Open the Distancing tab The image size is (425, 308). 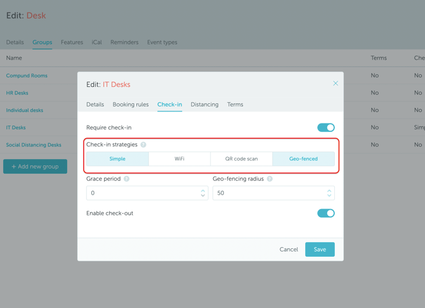[204, 105]
